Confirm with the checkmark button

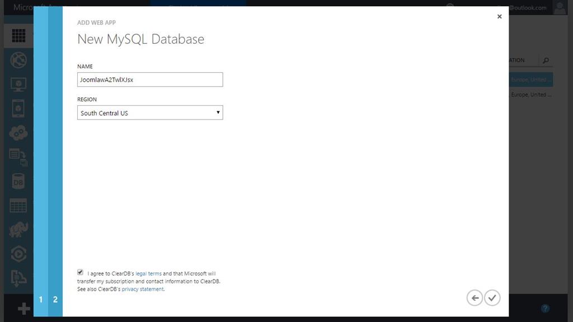pyautogui.click(x=492, y=298)
